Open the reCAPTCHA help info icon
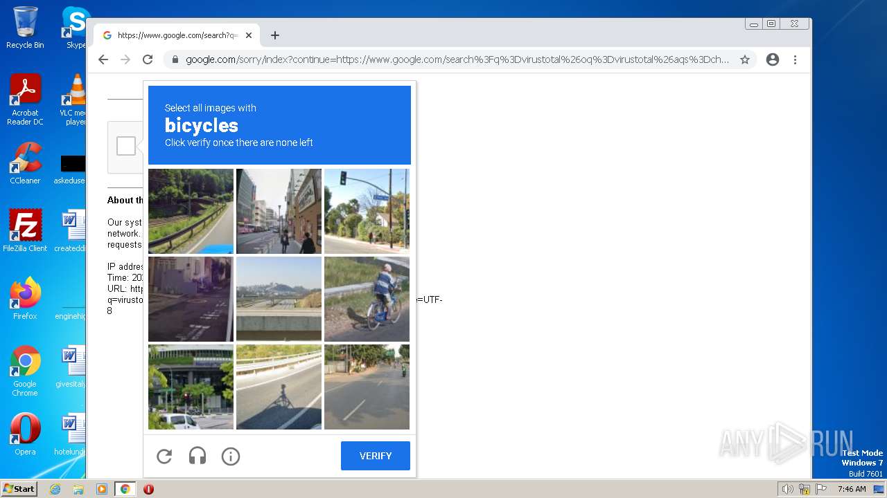Screen dimensions: 887x498 [x=231, y=456]
